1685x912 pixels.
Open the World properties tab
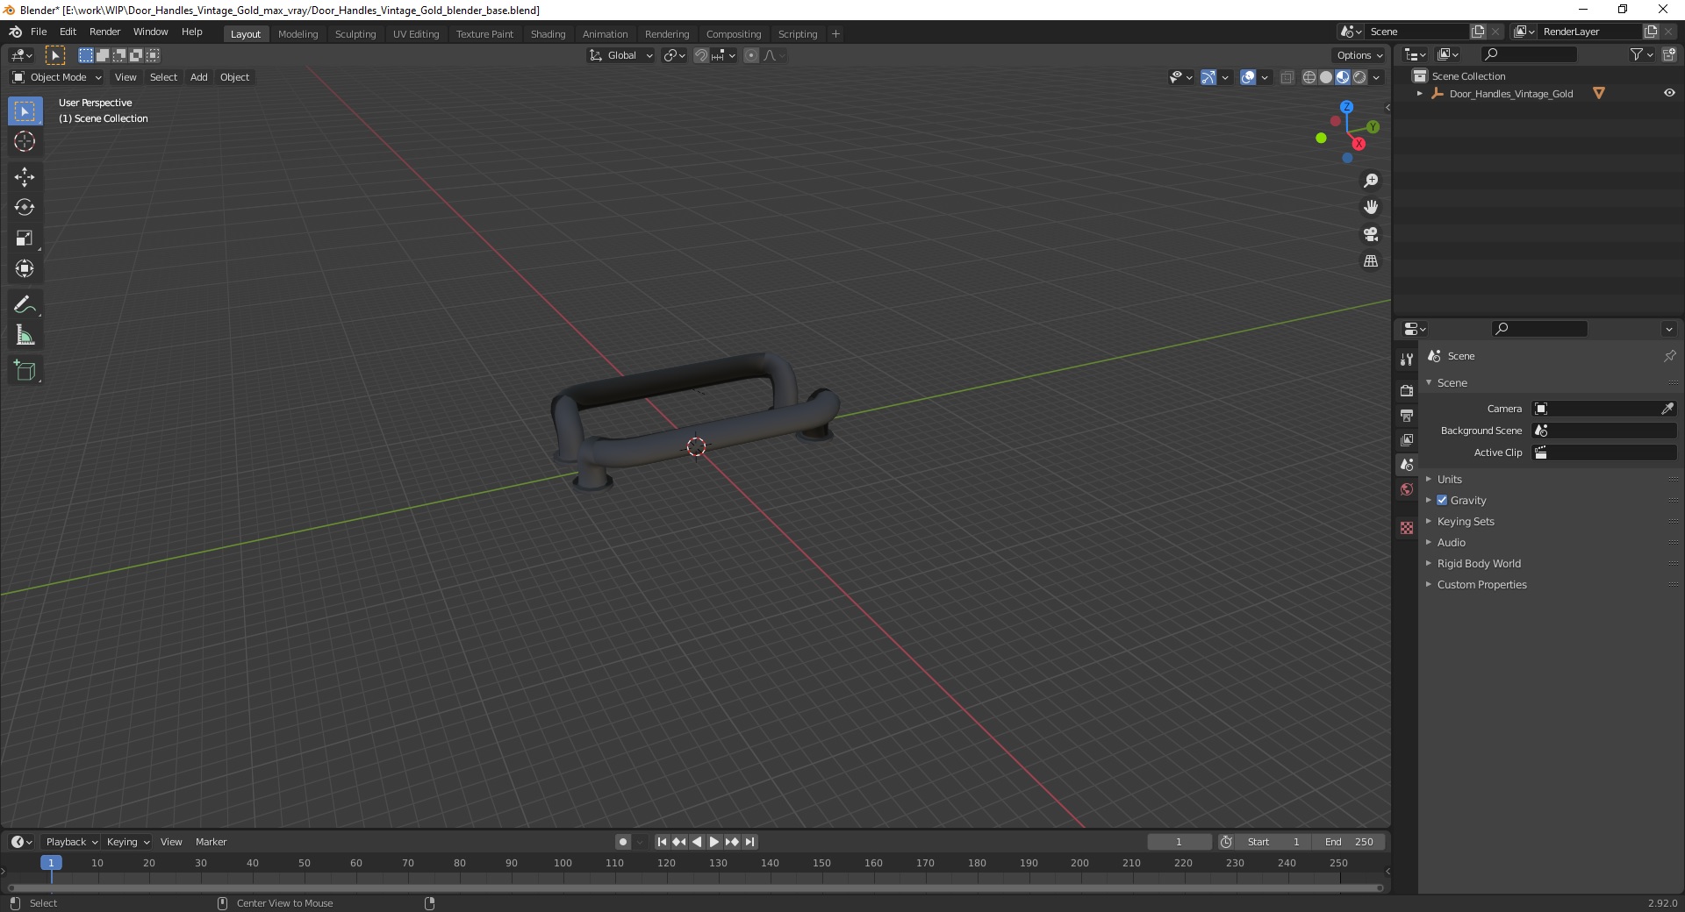(1407, 489)
